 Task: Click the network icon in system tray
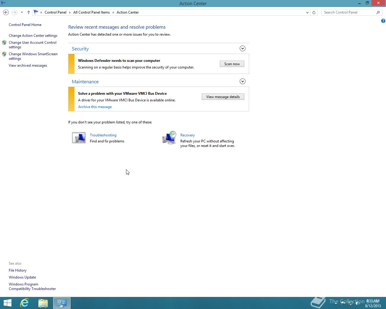pos(350,303)
